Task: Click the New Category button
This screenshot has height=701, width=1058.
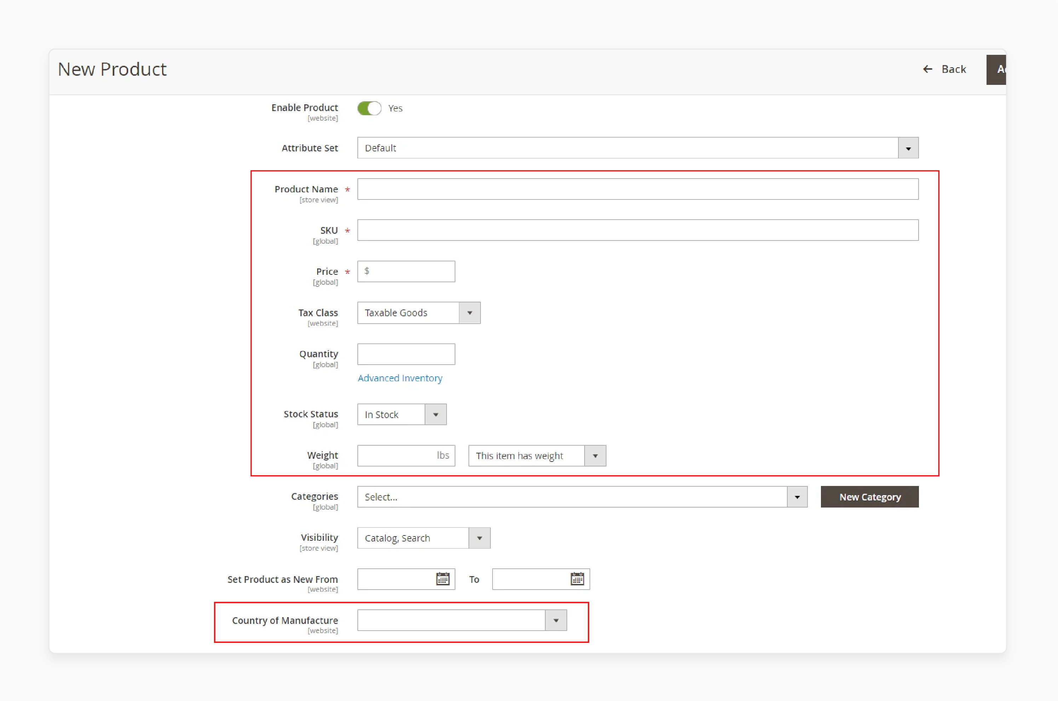Action: pyautogui.click(x=870, y=496)
